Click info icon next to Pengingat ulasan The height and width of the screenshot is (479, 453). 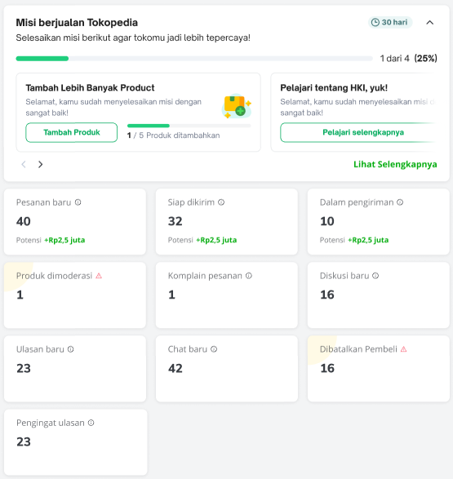click(91, 423)
